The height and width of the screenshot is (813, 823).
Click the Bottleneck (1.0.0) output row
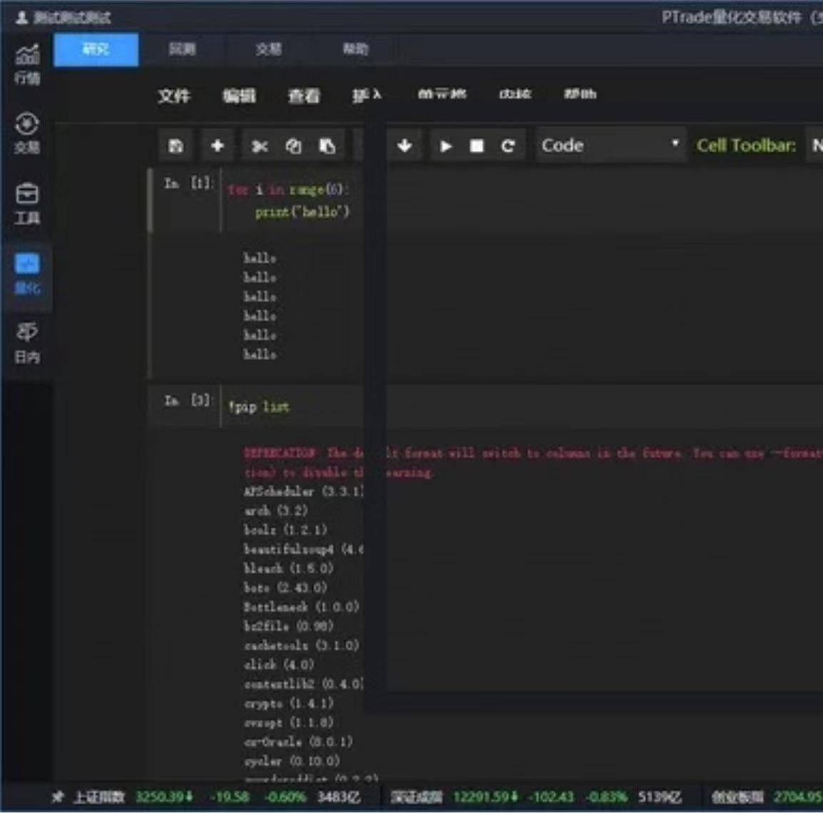coord(301,607)
